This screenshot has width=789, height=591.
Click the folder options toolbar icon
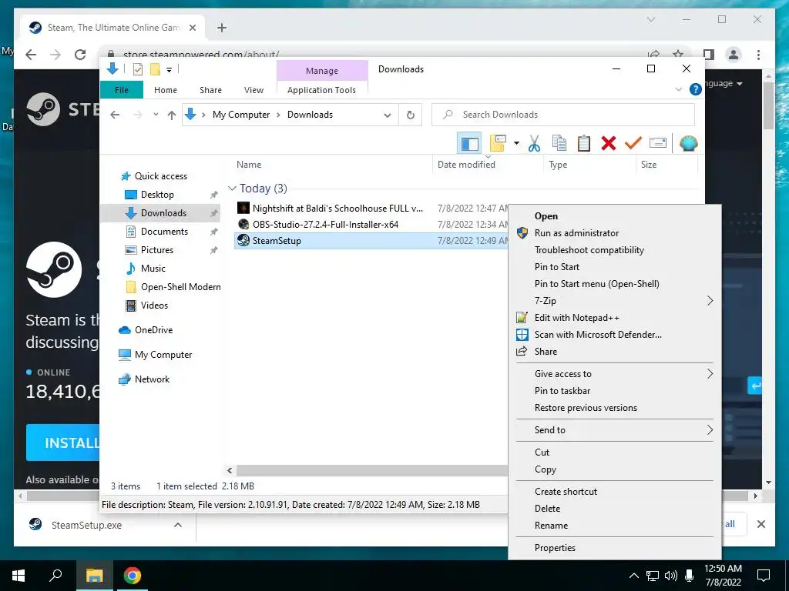coord(498,144)
